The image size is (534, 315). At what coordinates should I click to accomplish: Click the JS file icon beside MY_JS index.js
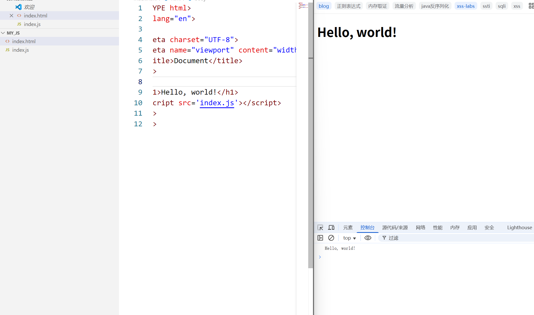point(8,50)
